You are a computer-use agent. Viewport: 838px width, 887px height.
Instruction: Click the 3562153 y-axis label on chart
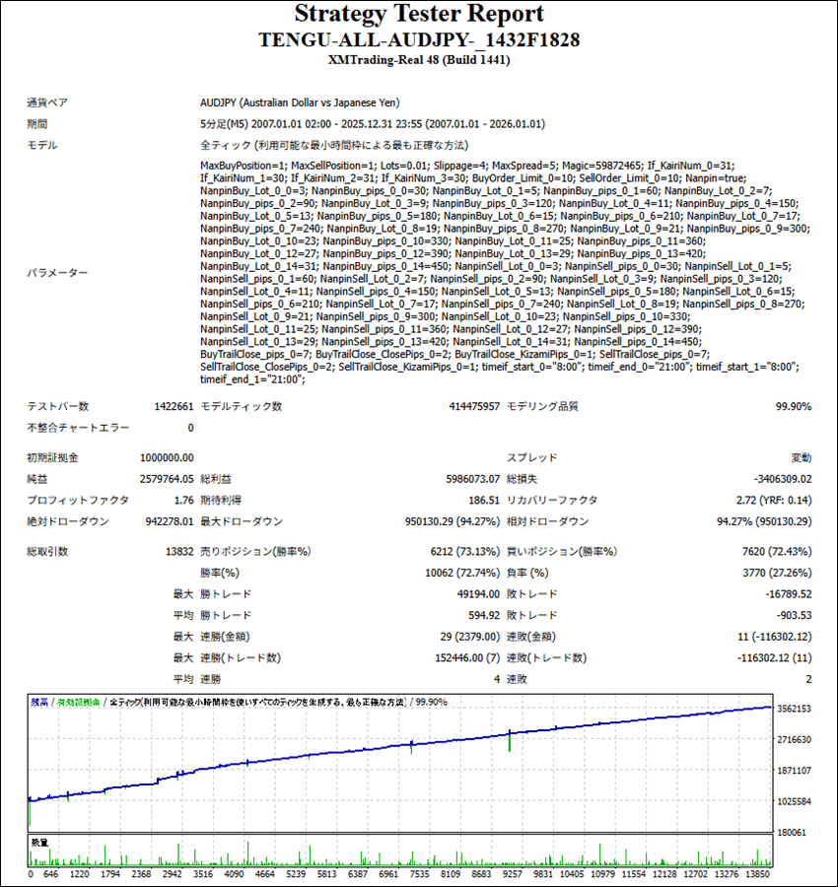(794, 709)
